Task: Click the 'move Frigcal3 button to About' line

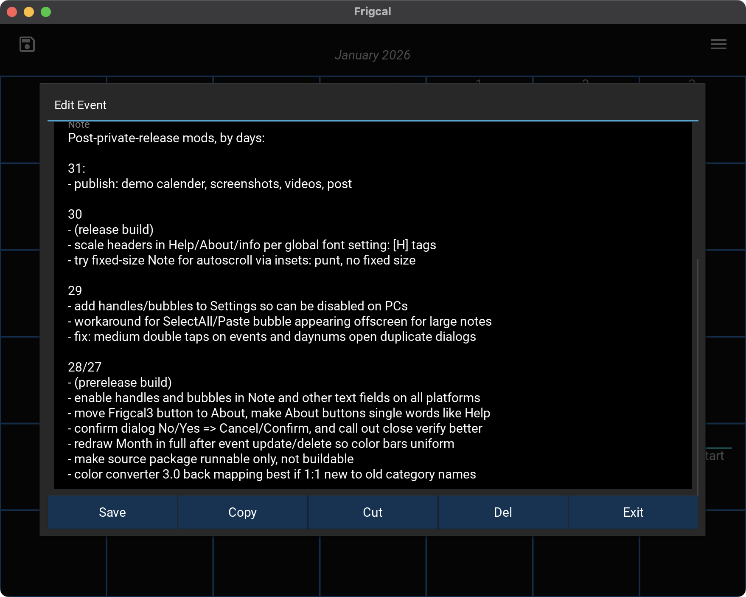Action: tap(279, 413)
